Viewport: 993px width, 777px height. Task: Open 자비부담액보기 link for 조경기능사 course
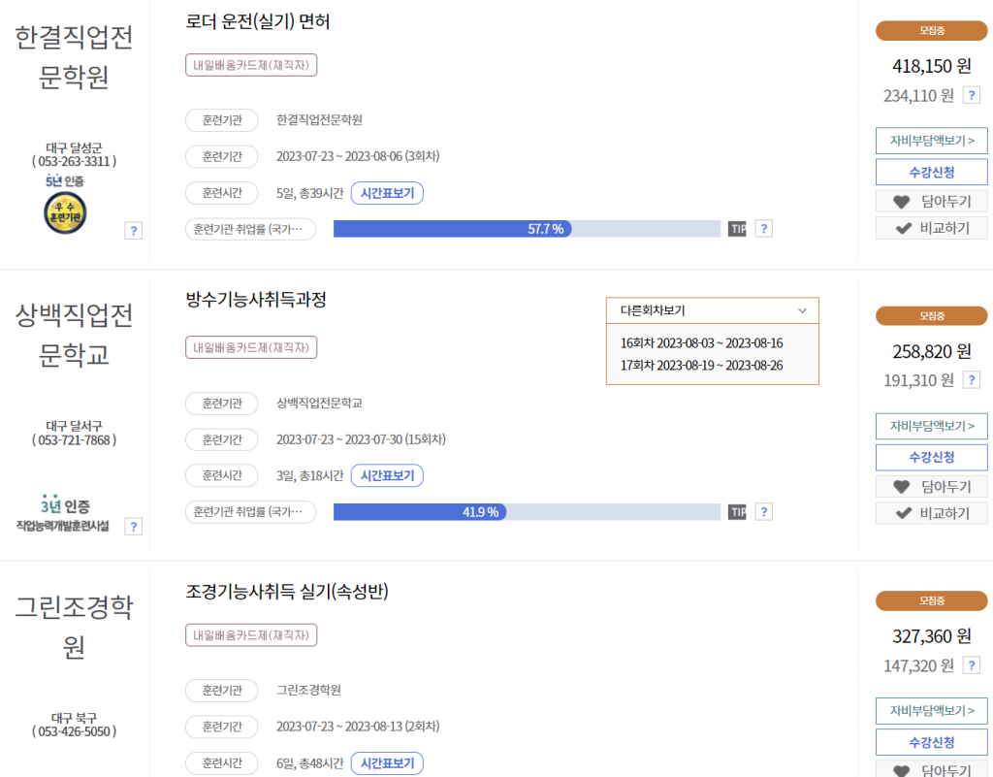931,711
